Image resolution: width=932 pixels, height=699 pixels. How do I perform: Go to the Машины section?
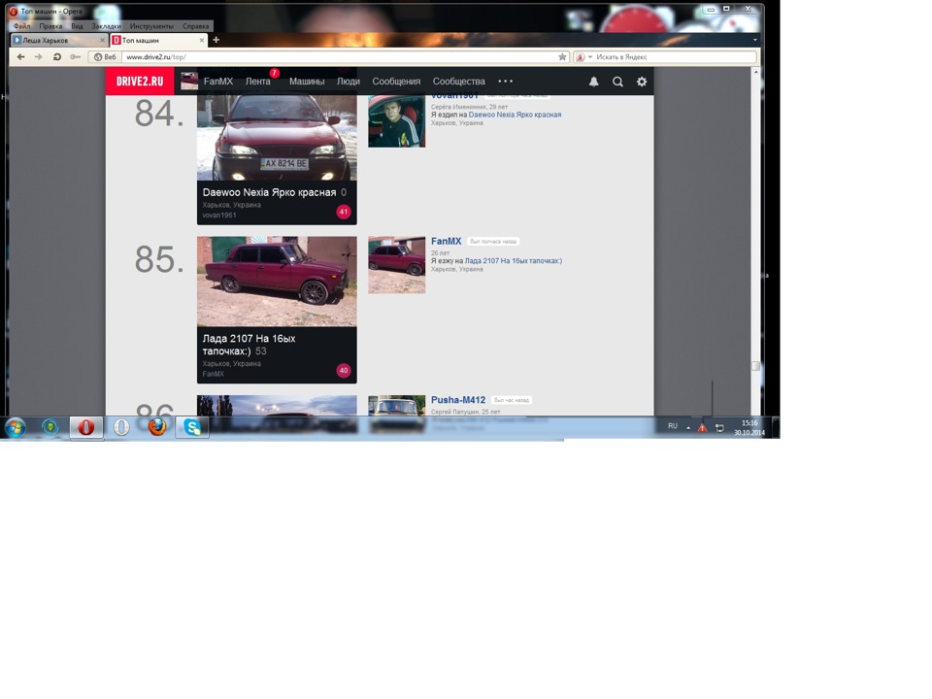click(307, 82)
